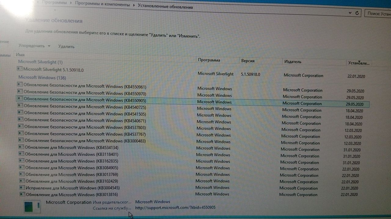Click the 22.01.2020 date in Silverlight row
This screenshot has height=219, width=391.
[x=356, y=76]
